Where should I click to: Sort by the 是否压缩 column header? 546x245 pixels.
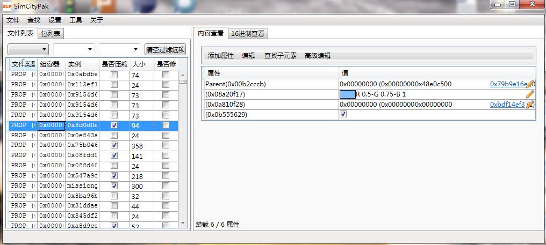[114, 64]
